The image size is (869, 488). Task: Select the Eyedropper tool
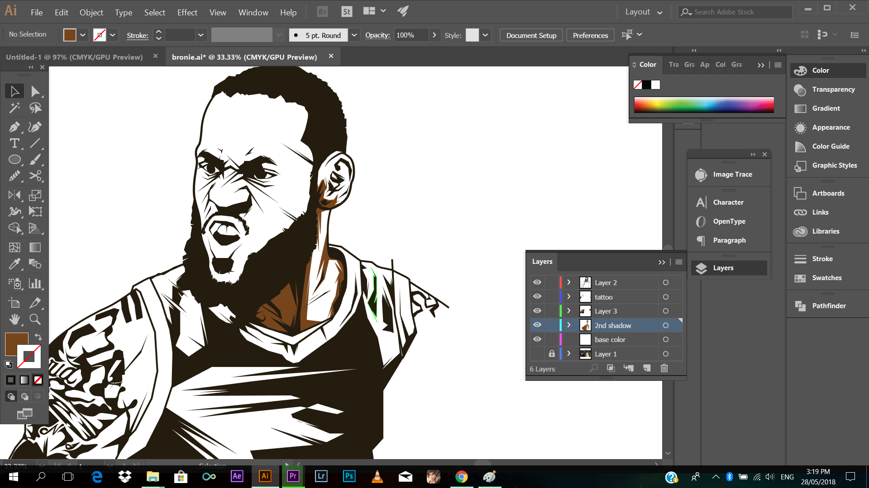[14, 263]
